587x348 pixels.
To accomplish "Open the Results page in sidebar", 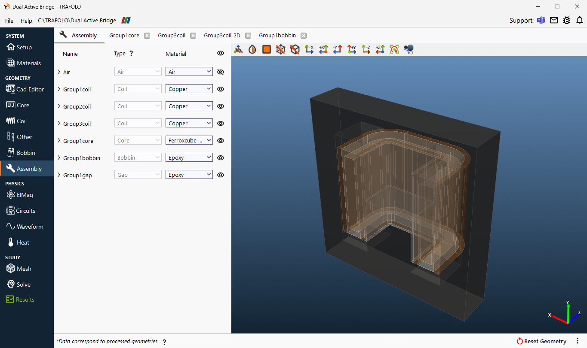I will coord(20,300).
